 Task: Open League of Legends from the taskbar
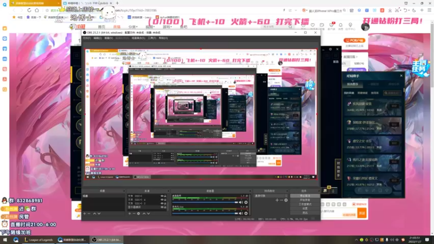coord(39,240)
